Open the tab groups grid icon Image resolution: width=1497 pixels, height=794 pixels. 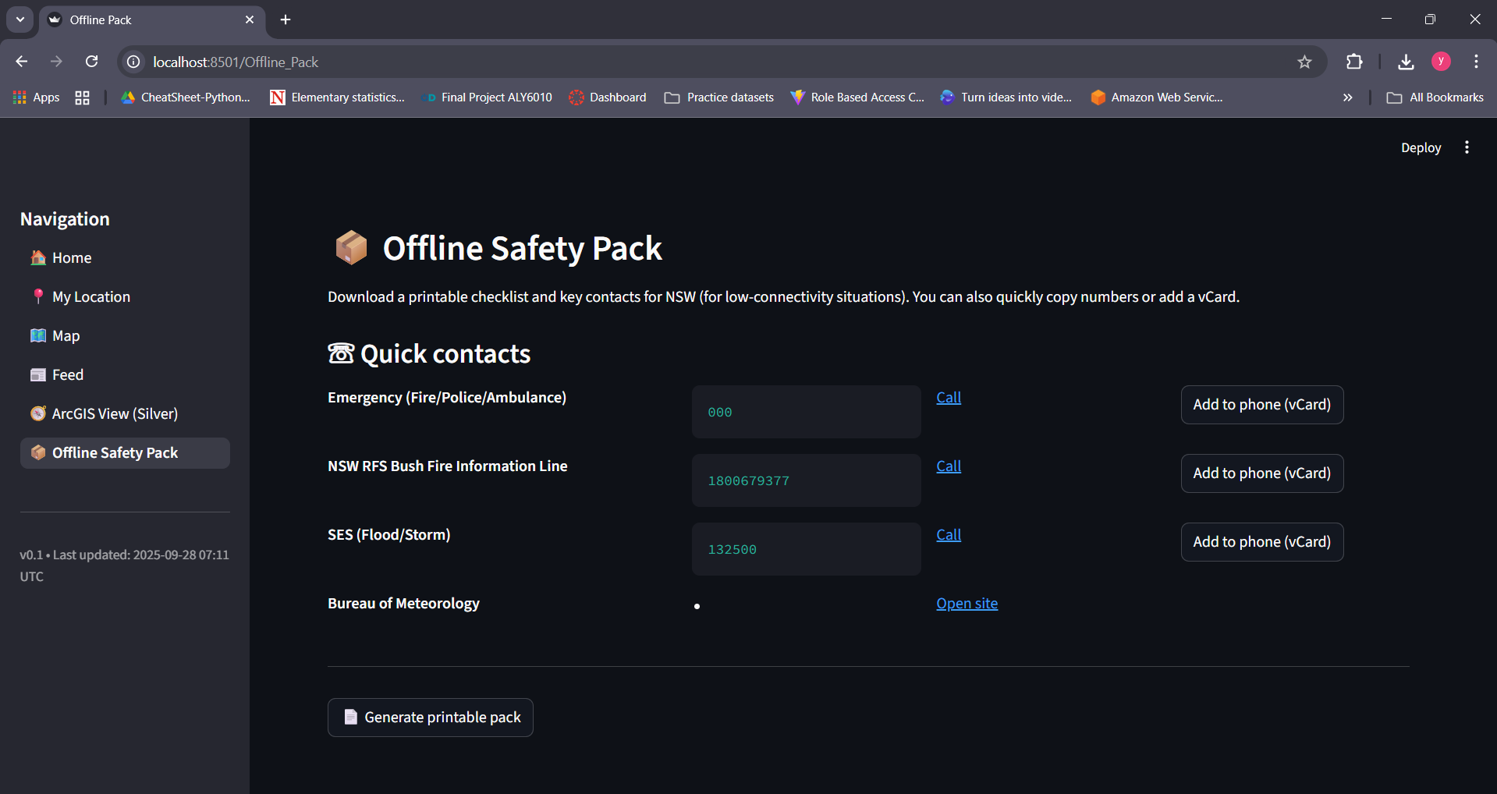(x=82, y=97)
